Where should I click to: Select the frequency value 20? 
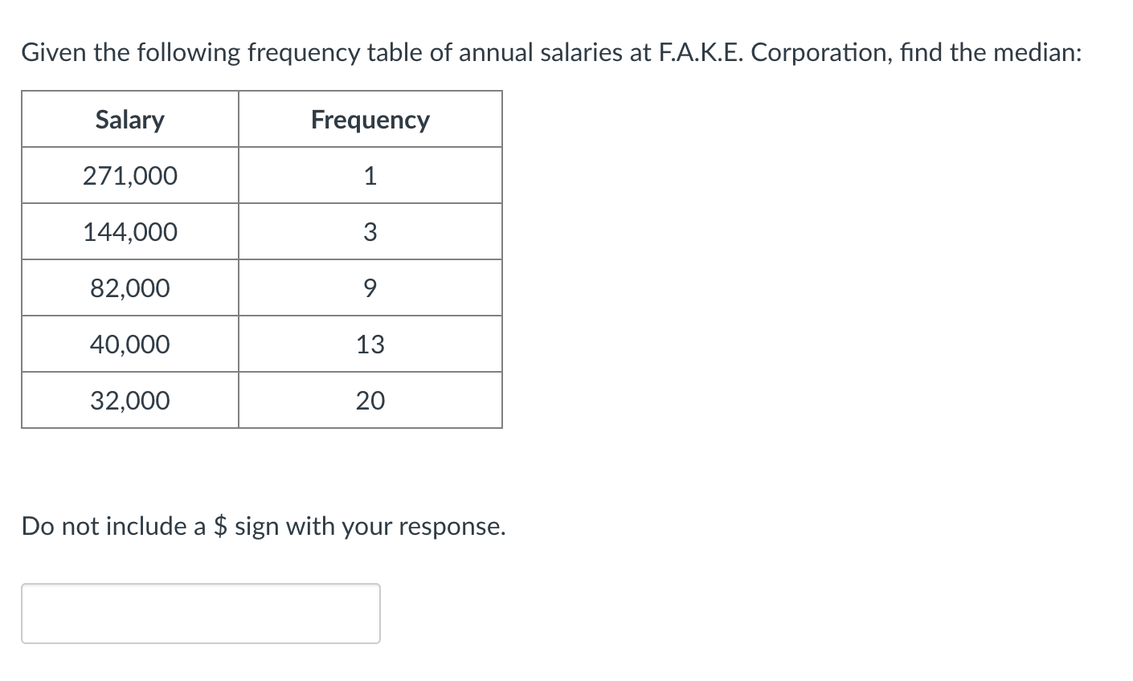(x=370, y=400)
